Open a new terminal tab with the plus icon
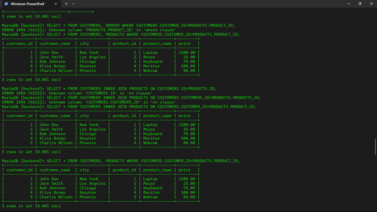The image size is (377, 212). (x=66, y=3)
